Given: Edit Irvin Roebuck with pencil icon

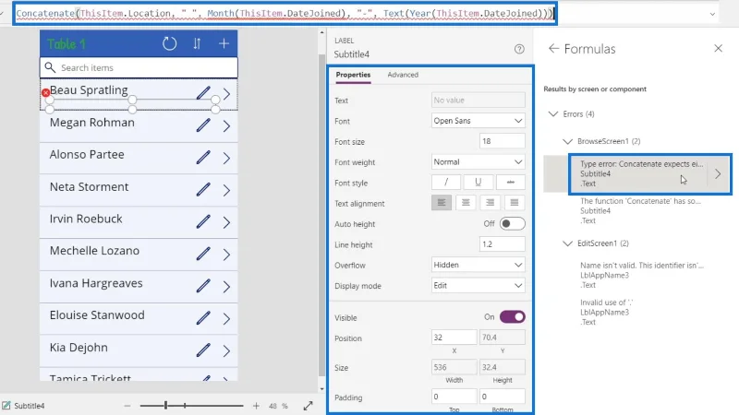Looking at the screenshot, I should (x=203, y=221).
